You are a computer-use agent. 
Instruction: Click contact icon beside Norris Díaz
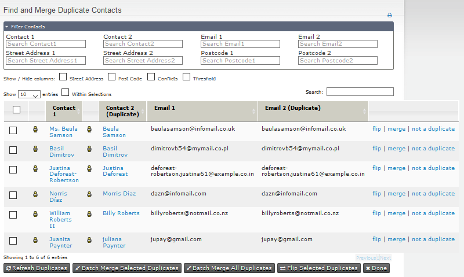[x=35, y=194]
